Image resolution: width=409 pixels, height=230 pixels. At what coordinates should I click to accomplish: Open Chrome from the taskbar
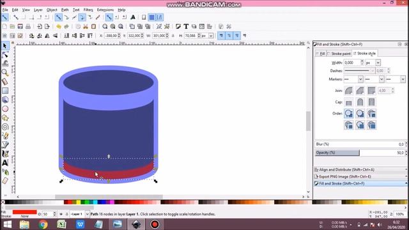(43, 224)
